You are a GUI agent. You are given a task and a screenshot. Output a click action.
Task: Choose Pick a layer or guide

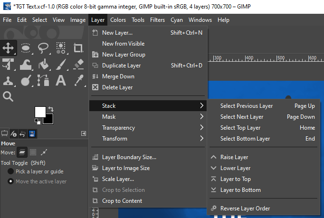36,171
